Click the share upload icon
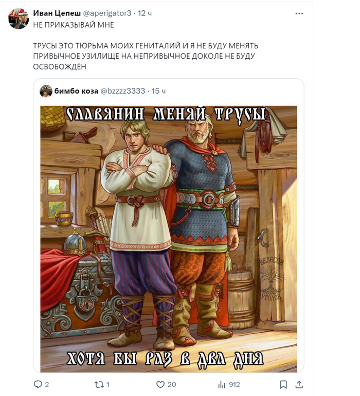Screen dimensions: 360x396 [x=299, y=384]
